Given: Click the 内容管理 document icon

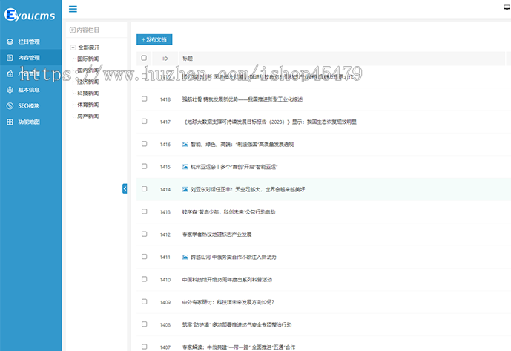Looking at the screenshot, I should (x=10, y=58).
